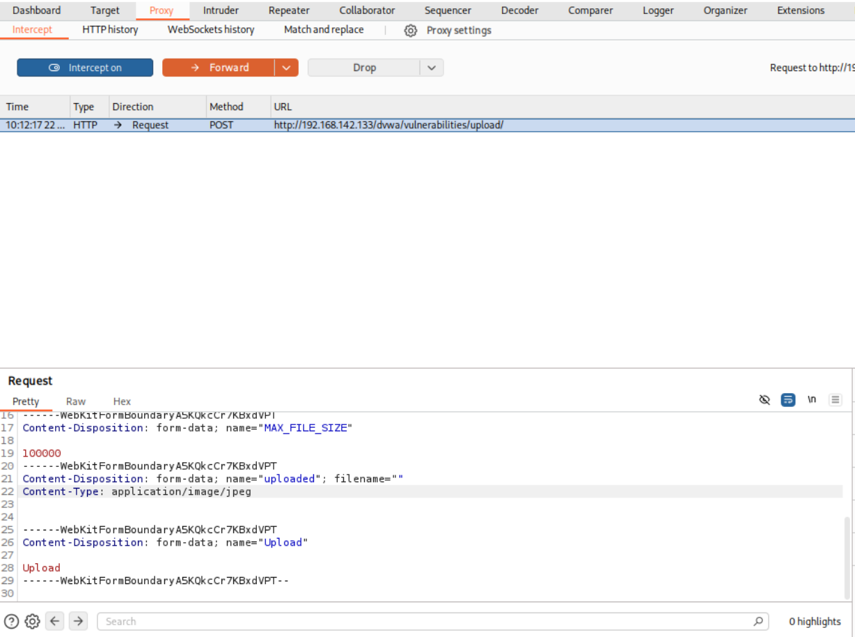Click the 100000 MAX_FILE_SIZE value
The width and height of the screenshot is (855, 637).
tap(42, 453)
